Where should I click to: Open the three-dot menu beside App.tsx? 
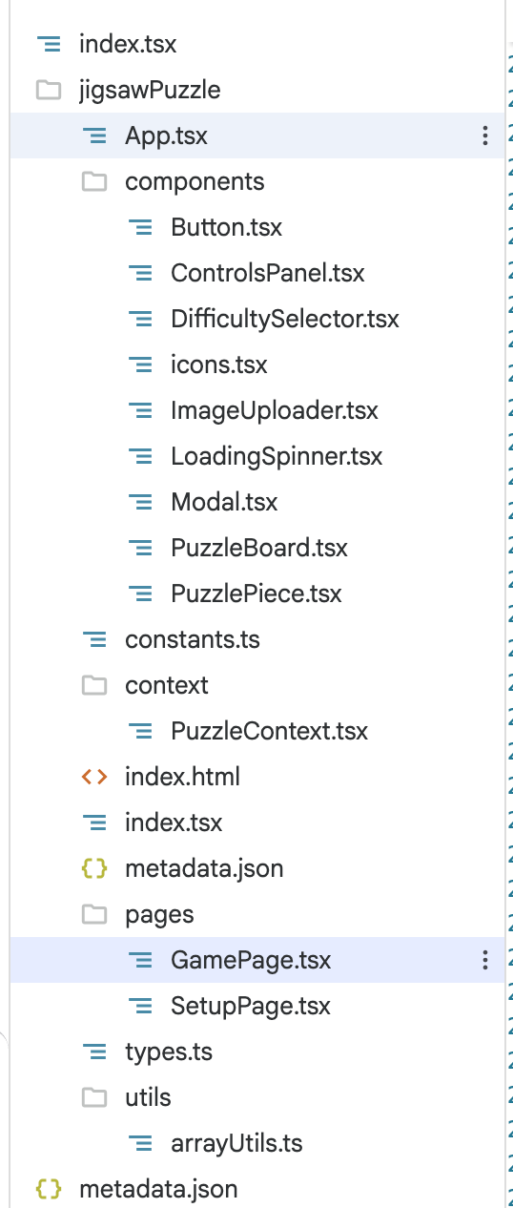(485, 135)
